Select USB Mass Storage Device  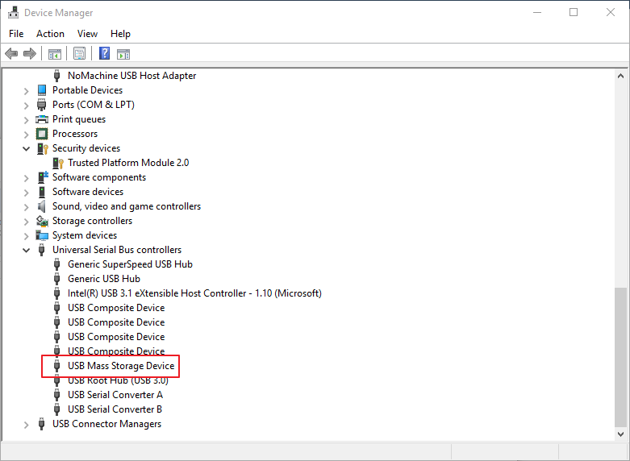pos(120,366)
